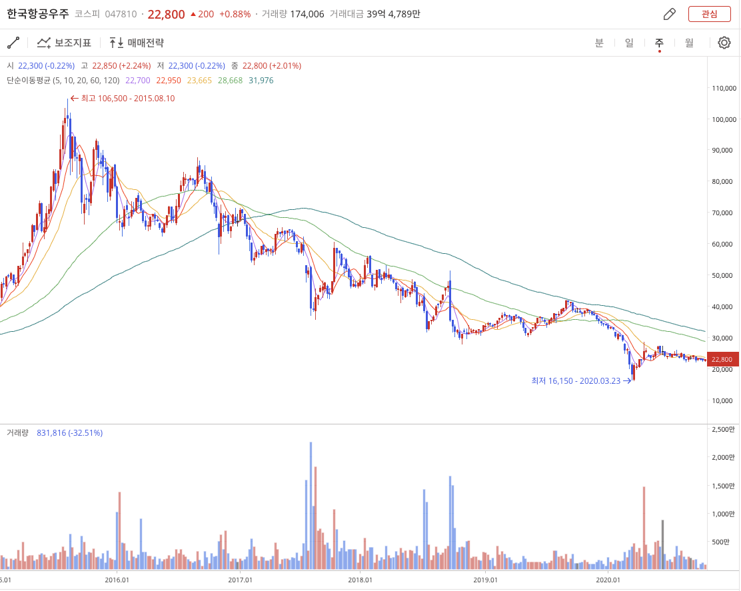Click the 단순이동평균 moving average label
The height and width of the screenshot is (591, 741).
(x=63, y=81)
